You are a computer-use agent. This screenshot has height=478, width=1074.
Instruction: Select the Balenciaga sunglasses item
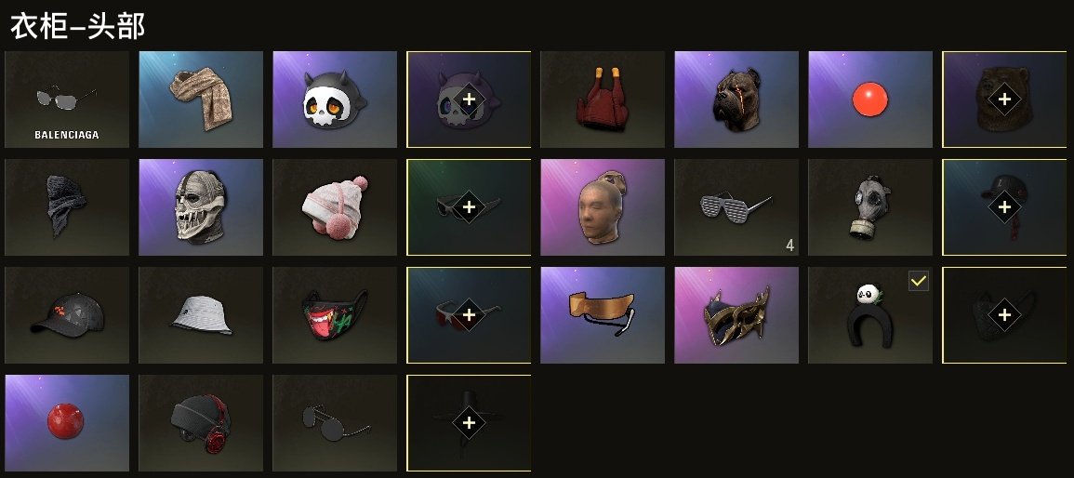pyautogui.click(x=67, y=100)
